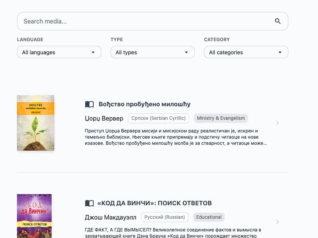Click the book icon beside КОД ДА ВИНЧИ title

(x=89, y=203)
